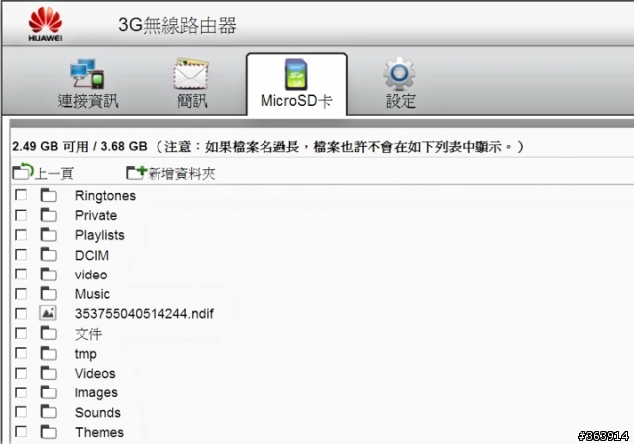Click the 2.49 GB 可用 / 3.68 GB text

[79, 146]
